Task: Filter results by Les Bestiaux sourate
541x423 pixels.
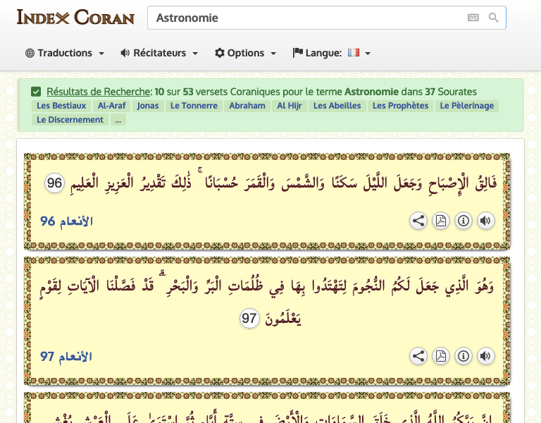Action: 61,106
